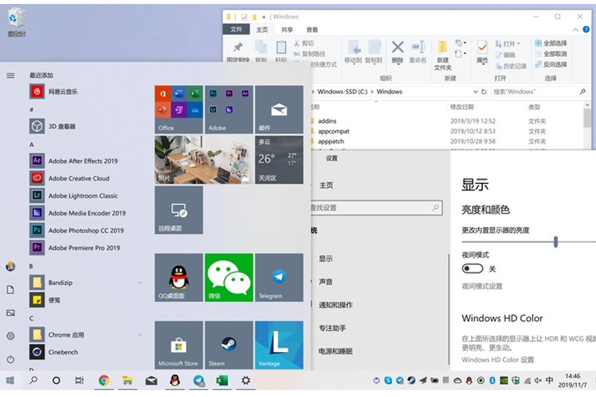This screenshot has height=397, width=596.
Task: Click Invert Selection in Explorer ribbon
Action: coord(551,65)
